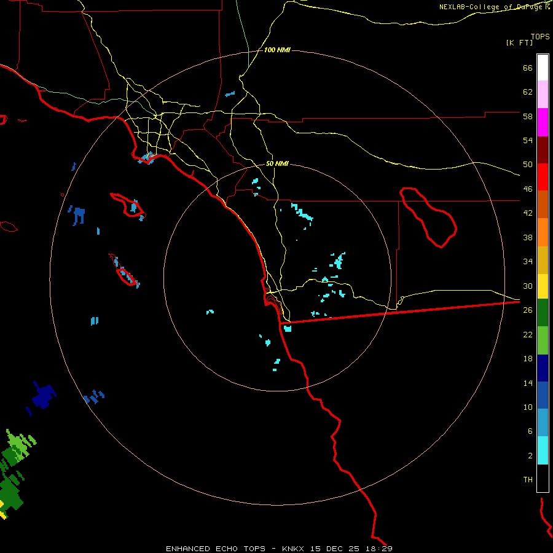Click the '50' legend value
This screenshot has width=553, height=553.
(x=528, y=165)
